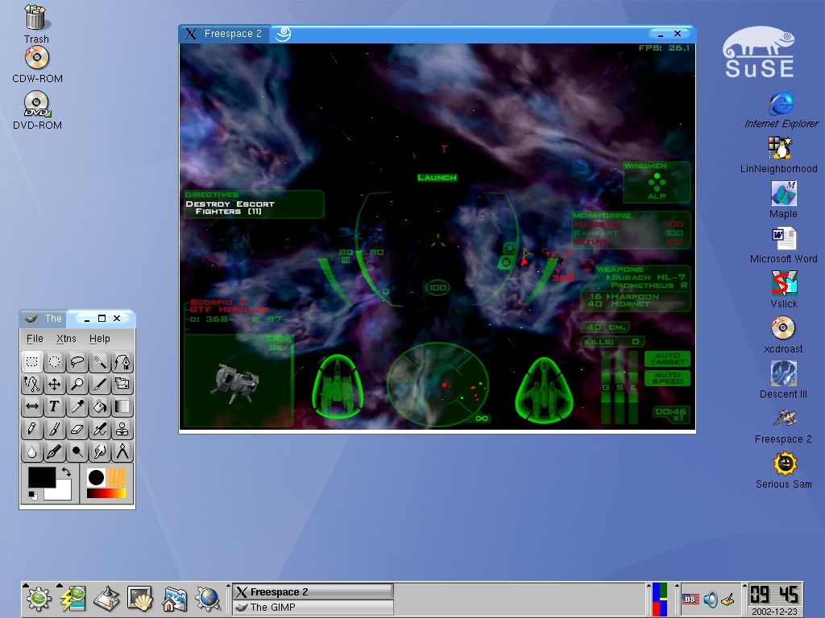Click the desk lamp icon in the panel
This screenshot has width=825, height=618.
[107, 599]
